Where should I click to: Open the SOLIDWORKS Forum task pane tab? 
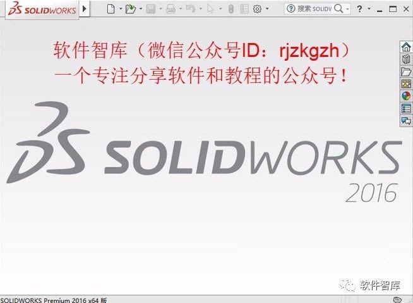(406, 121)
